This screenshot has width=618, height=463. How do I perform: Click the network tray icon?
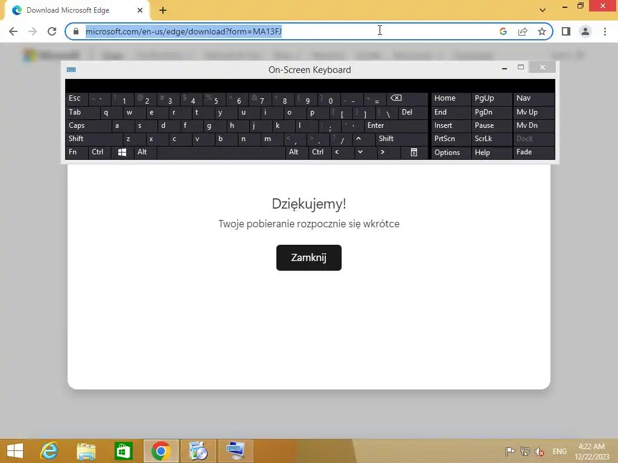click(524, 451)
